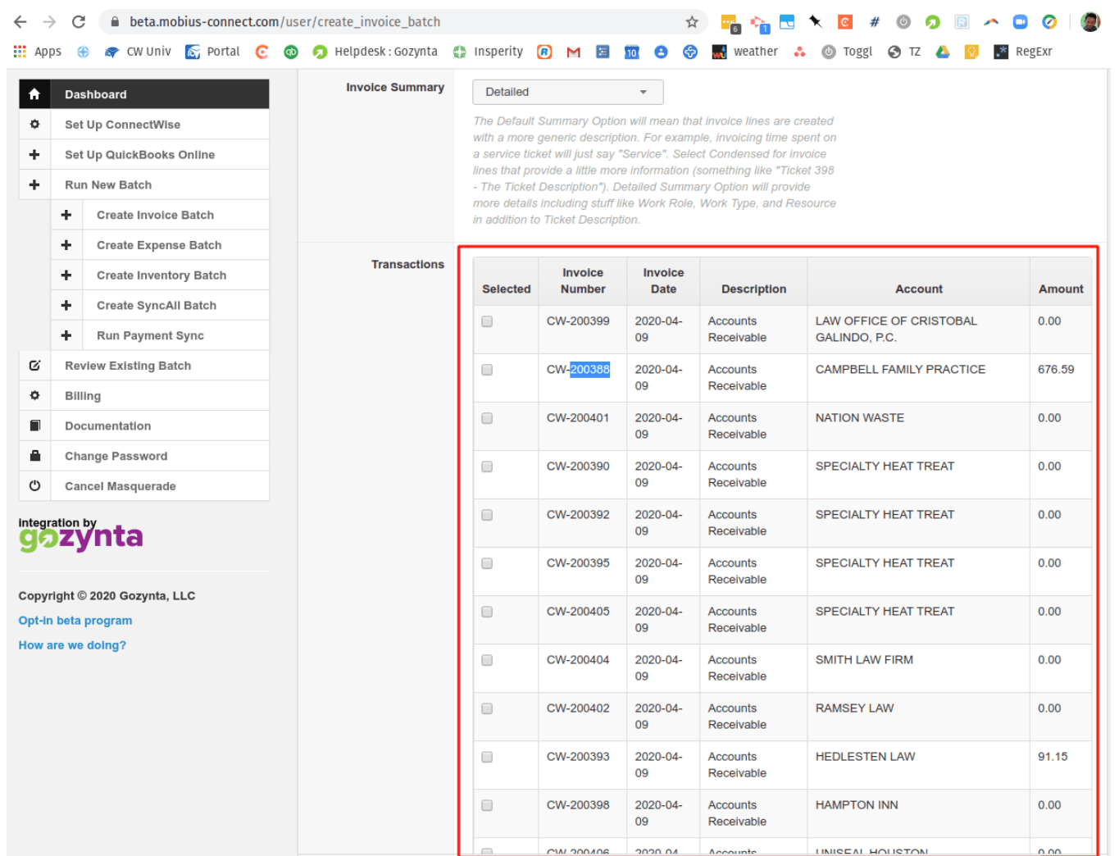Click the book icon beside Documentation

pos(34,426)
